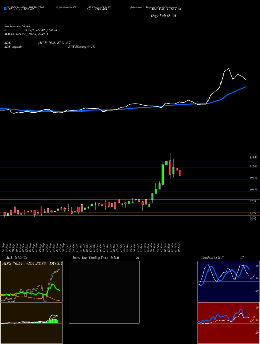The image size is (260, 344).
Task: Click the 'ADX & MACD' panel title
Action: (x=17, y=257)
